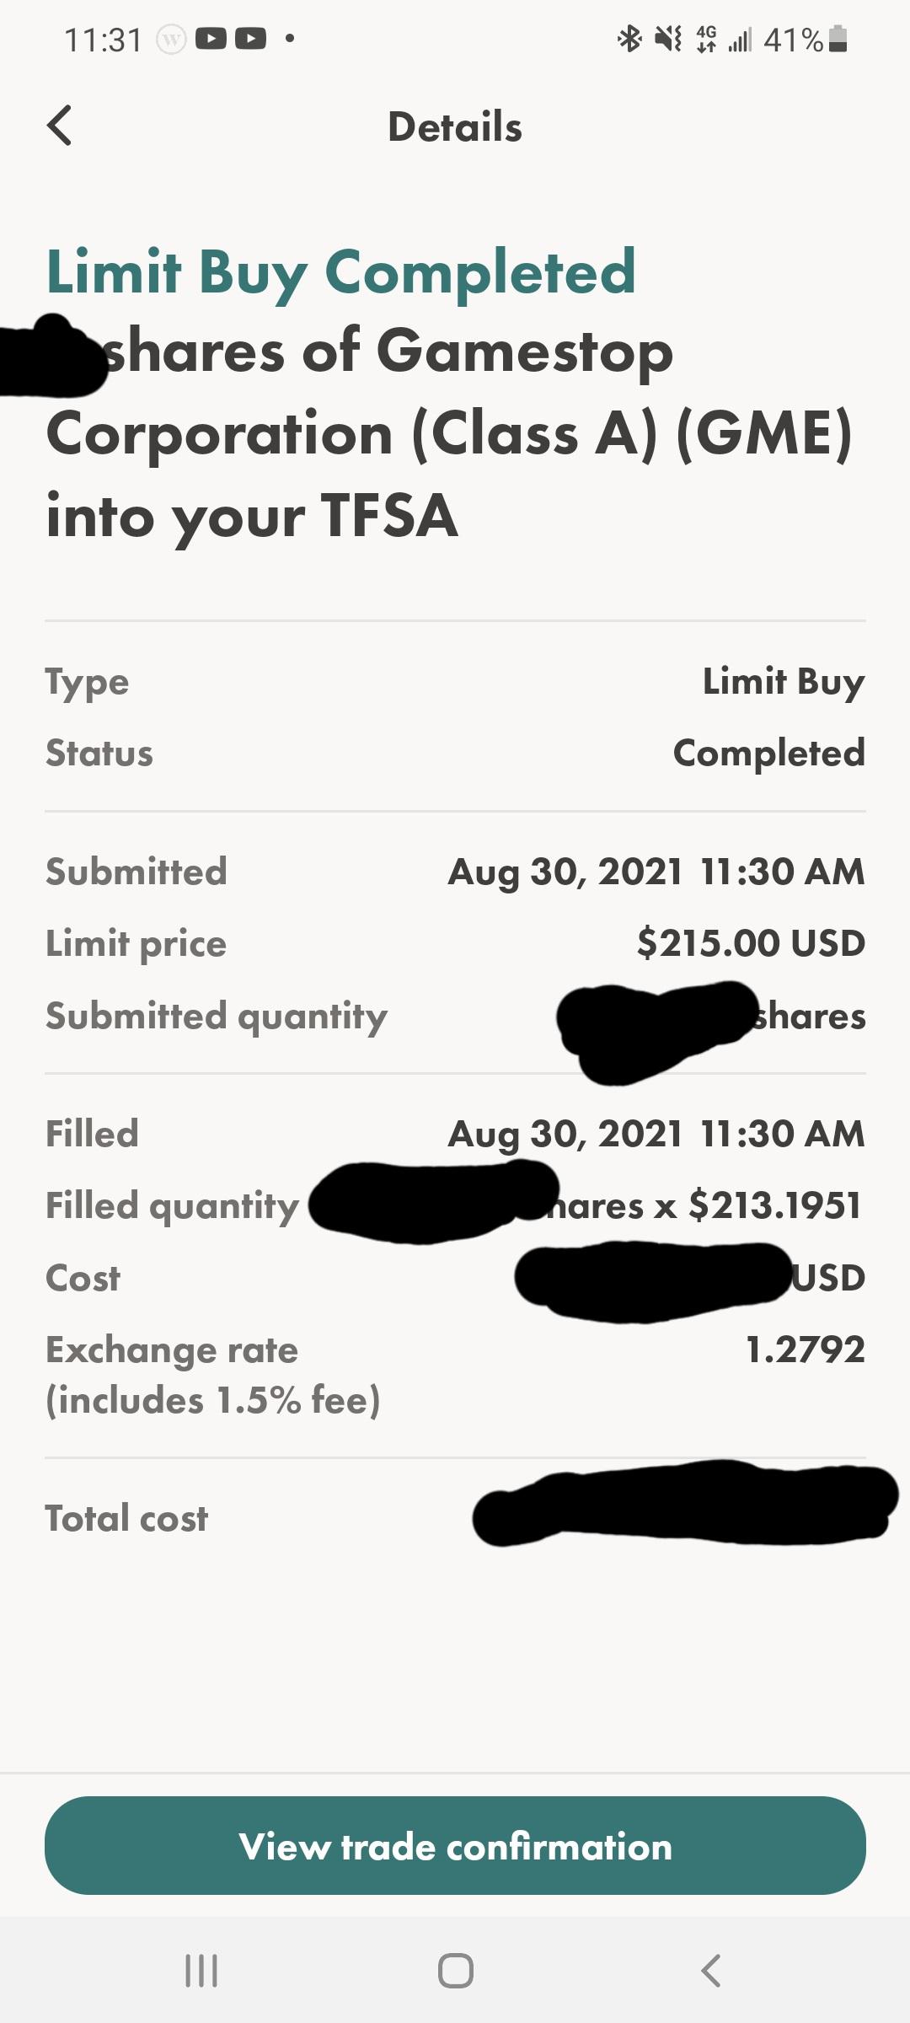910x2023 pixels.
Task: Tap the Limit Buy Completed heading
Action: click(x=341, y=272)
